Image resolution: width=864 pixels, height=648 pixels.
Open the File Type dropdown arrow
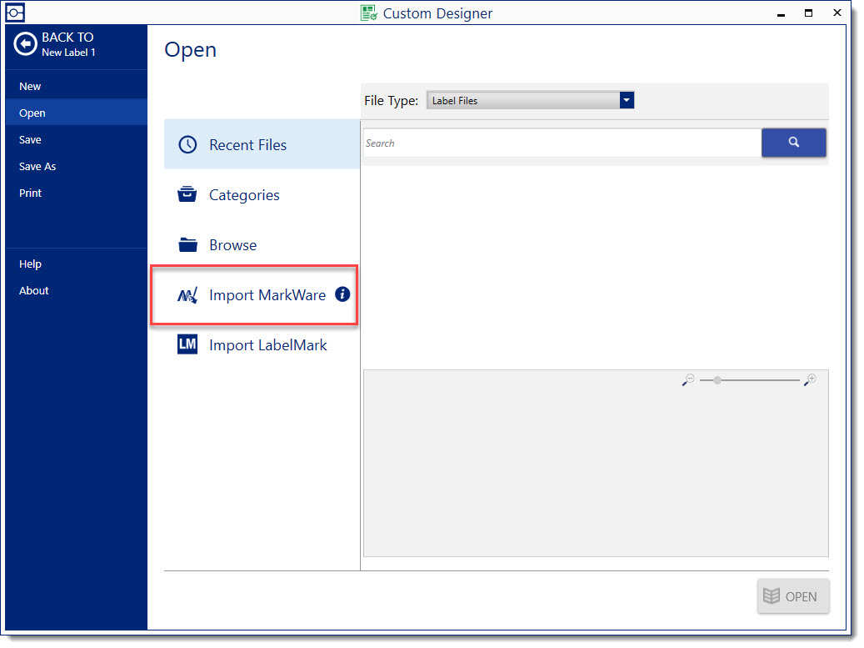(x=627, y=101)
